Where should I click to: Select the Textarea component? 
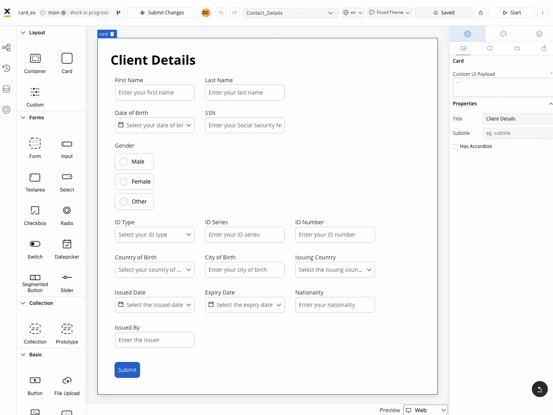[35, 182]
